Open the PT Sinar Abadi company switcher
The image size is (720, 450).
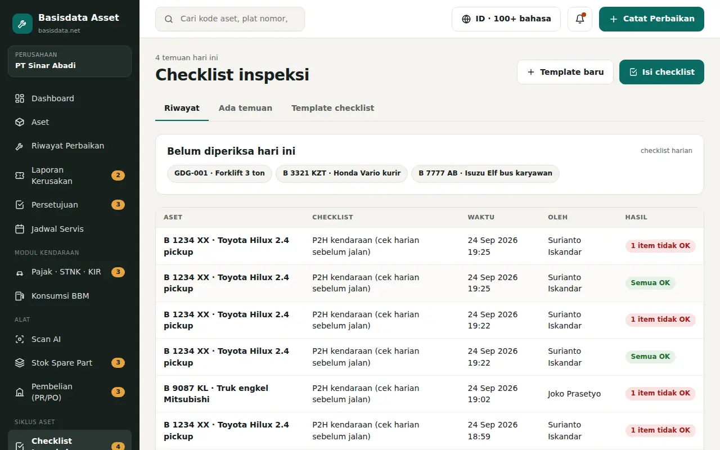point(70,61)
